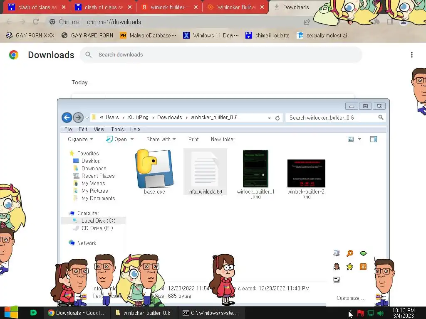Open the Tools menu in Explorer
This screenshot has height=319, width=426.
click(117, 130)
